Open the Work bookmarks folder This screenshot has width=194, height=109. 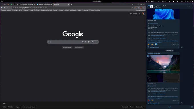tap(98, 10)
